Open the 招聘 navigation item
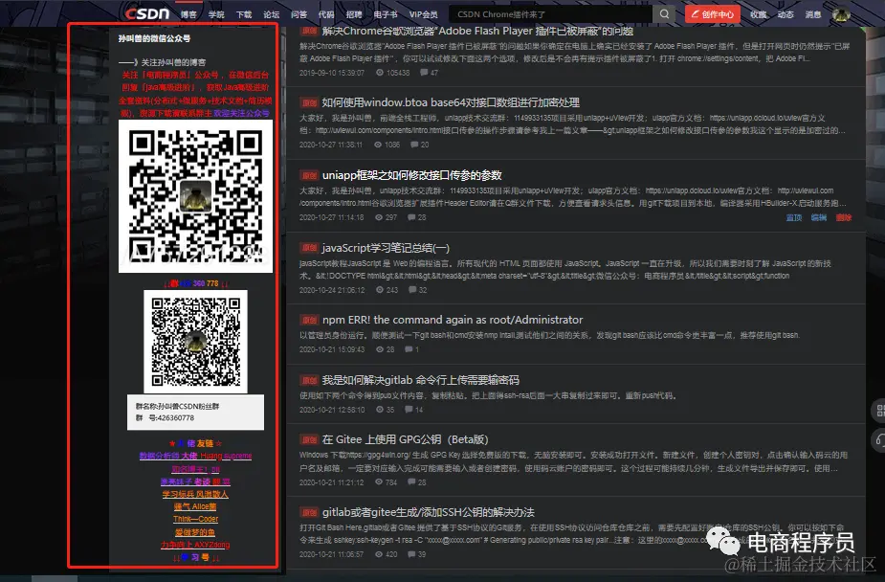This screenshot has height=582, width=885. tap(354, 14)
